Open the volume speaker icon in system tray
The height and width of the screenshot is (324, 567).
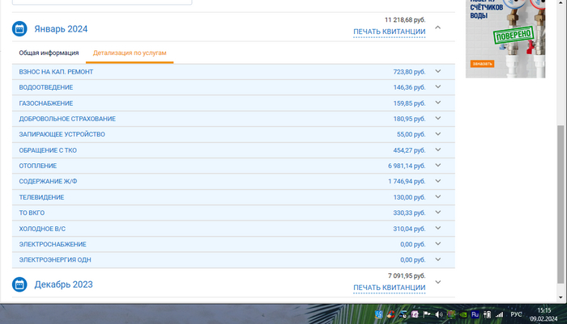coord(438,314)
